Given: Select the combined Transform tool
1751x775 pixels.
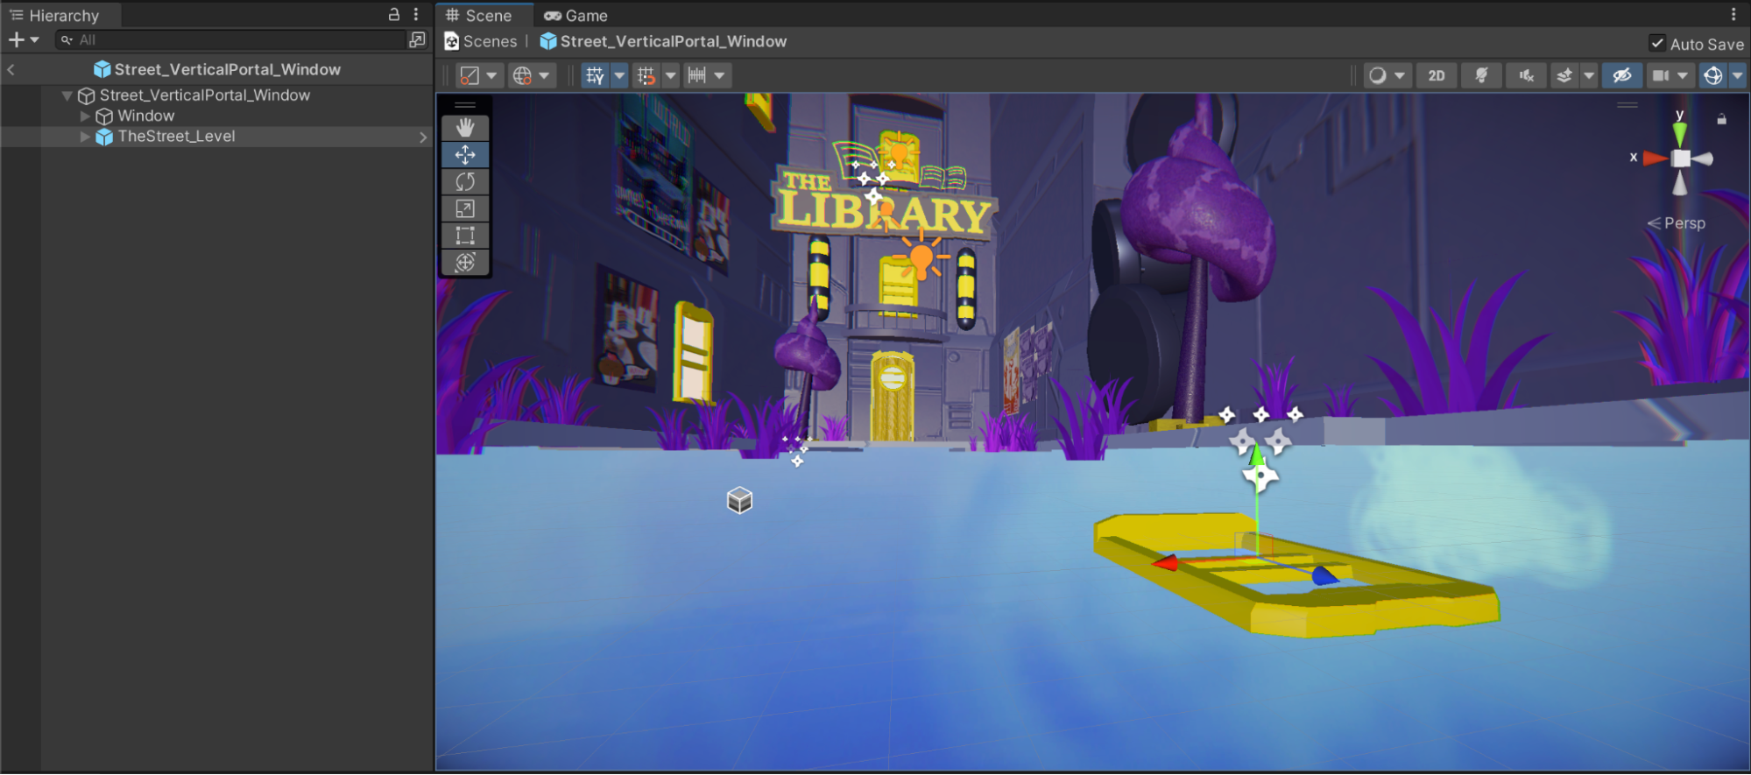Looking at the screenshot, I should 465,263.
